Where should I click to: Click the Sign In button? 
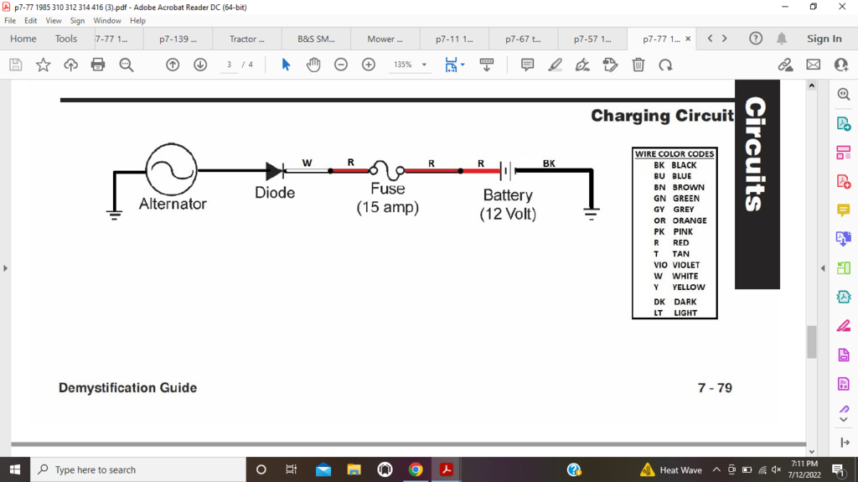pyautogui.click(x=824, y=39)
